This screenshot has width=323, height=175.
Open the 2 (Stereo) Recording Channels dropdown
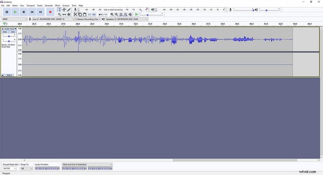tap(88, 19)
